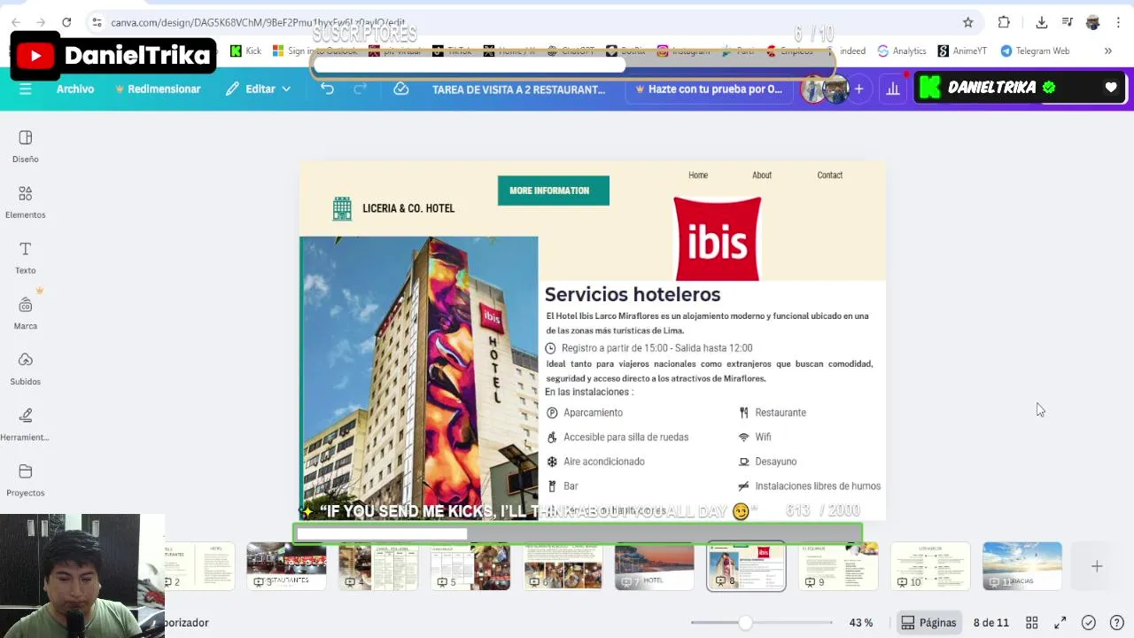
Task: Click the browser address bar URL
Action: coord(258,22)
